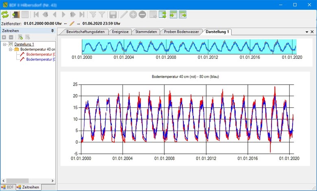Click the exit door icon in toolbar

pyautogui.click(x=15, y=15)
